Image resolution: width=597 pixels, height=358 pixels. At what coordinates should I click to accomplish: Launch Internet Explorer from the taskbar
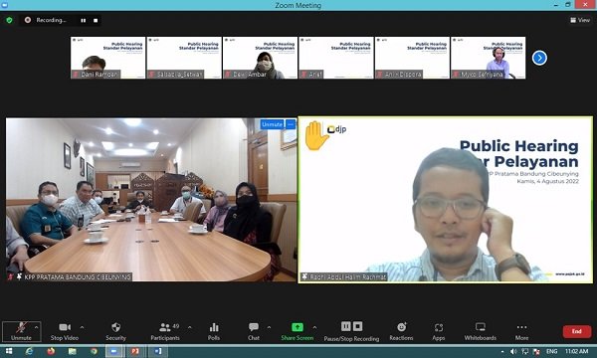coord(29,351)
